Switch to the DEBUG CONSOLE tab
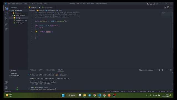 pyautogui.click(x=50, y=70)
